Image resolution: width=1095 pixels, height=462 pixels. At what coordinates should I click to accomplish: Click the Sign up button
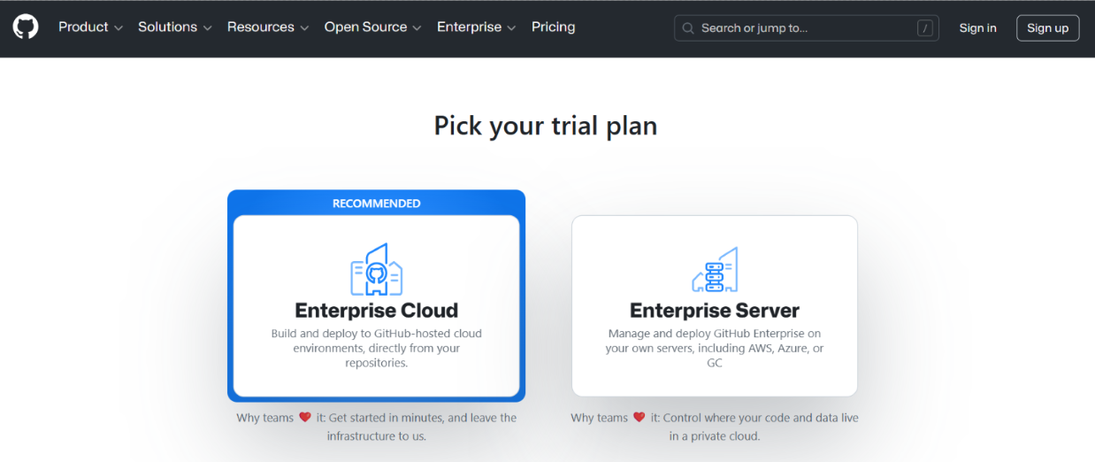[x=1048, y=28]
